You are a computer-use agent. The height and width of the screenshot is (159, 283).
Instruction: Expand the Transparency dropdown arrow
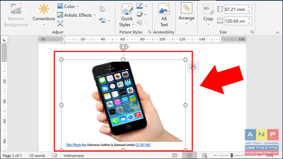108,10
